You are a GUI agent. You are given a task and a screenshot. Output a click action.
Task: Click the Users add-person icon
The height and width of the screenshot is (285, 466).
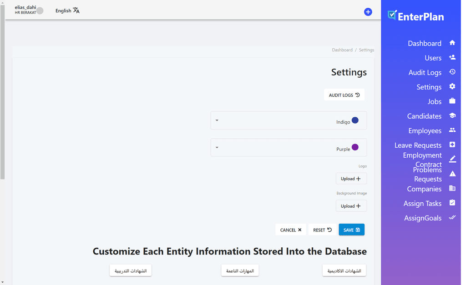452,57
